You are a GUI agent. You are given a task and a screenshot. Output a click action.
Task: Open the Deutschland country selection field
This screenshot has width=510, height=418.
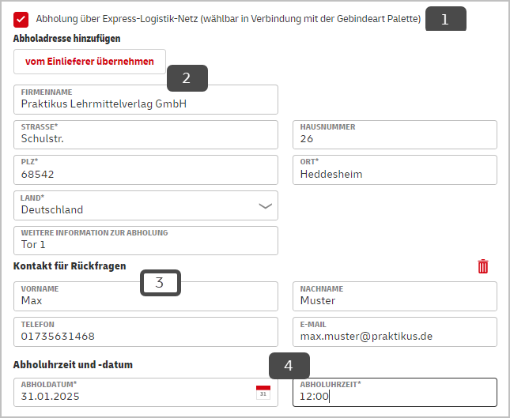145,205
